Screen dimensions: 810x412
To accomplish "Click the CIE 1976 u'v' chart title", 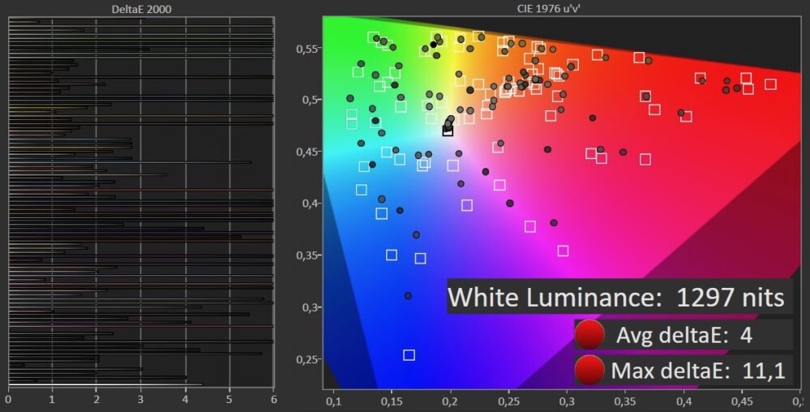I will (x=548, y=9).
